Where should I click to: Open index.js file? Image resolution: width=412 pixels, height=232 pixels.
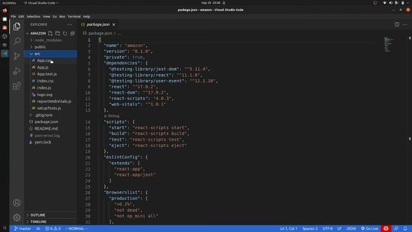pos(44,88)
